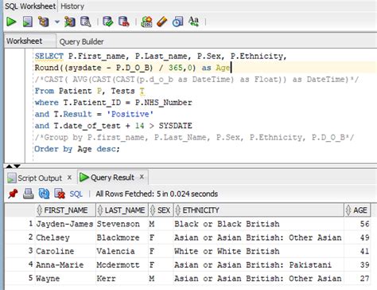Screen dimensions: 377x290
Task: Sort by the SEX column header
Action: [x=161, y=210]
